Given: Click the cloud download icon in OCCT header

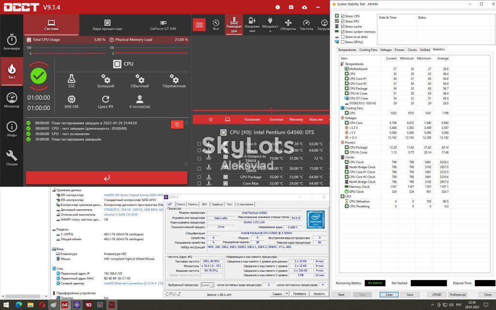Looking at the screenshot, I should pos(305,7).
